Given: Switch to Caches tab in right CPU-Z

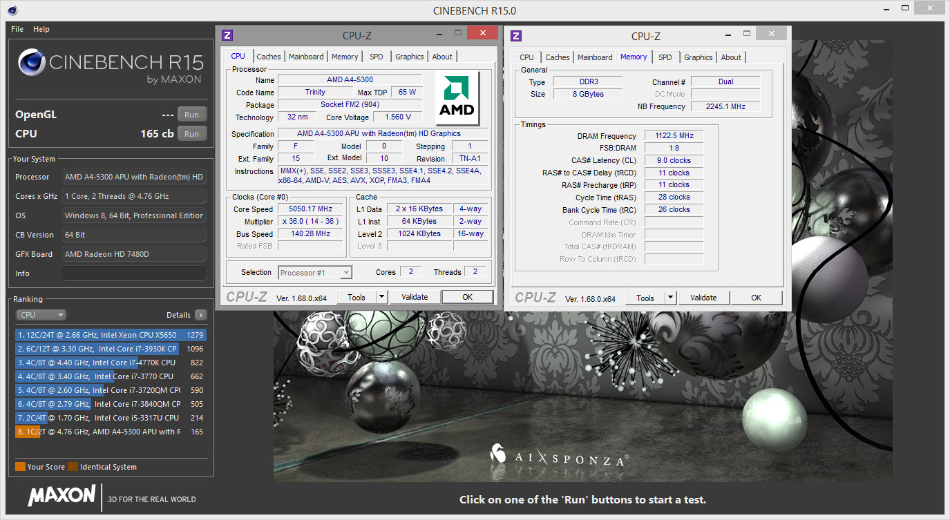Looking at the screenshot, I should click(x=558, y=57).
